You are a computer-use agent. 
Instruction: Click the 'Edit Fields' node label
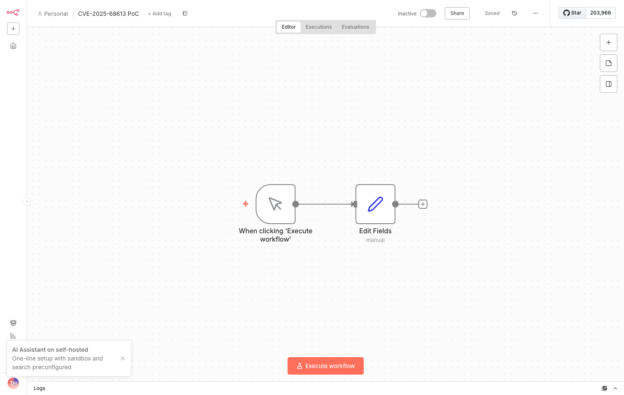coord(376,231)
